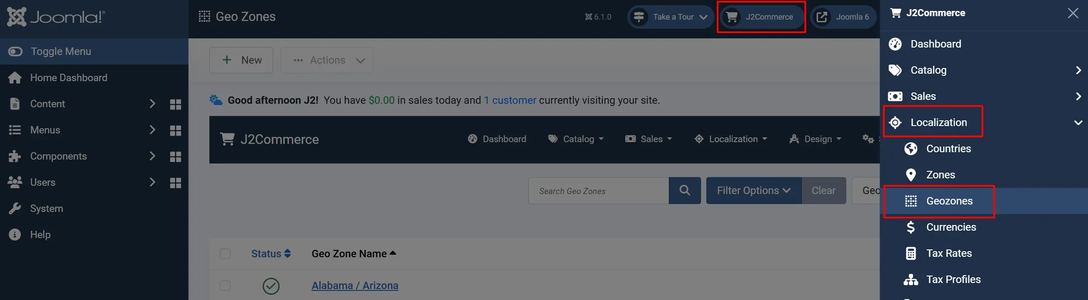Expand the Sales panel chevron

point(1078,96)
